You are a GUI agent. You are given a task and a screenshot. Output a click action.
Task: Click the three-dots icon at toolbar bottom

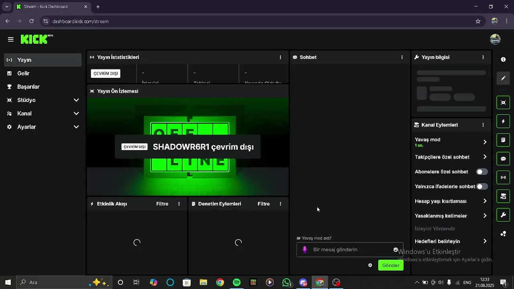click(503, 234)
